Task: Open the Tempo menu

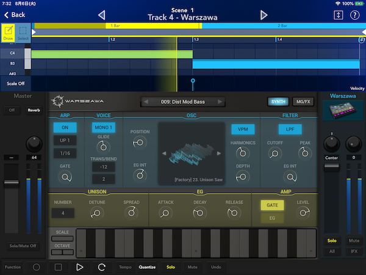Action: pyautogui.click(x=125, y=267)
